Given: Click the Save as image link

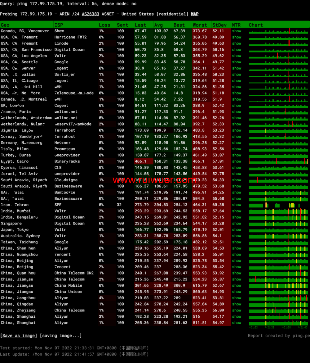Looking at the screenshot, I should pos(19,336).
